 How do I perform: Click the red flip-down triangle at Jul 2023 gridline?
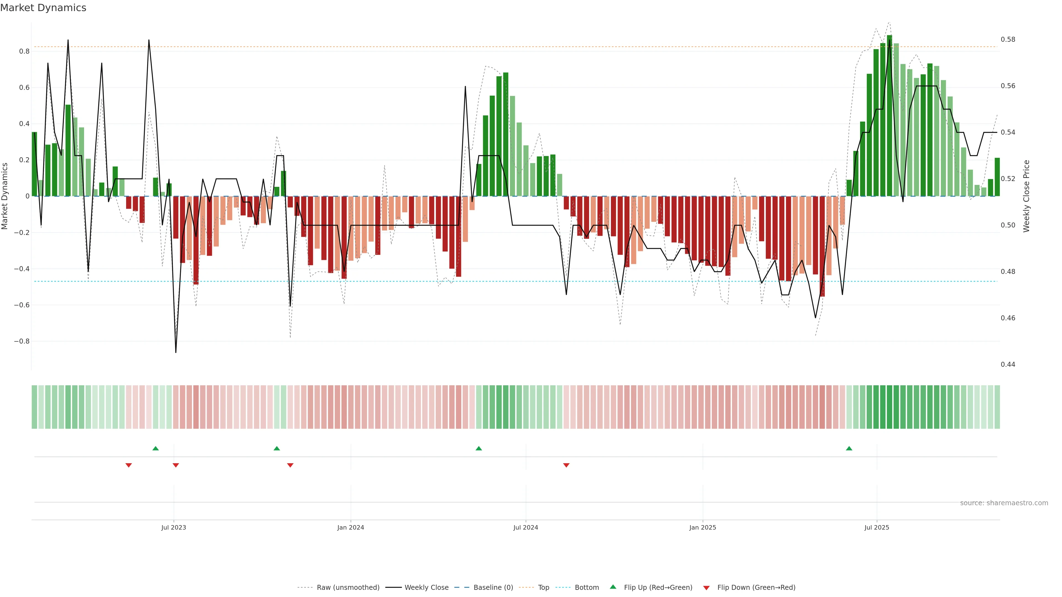pos(176,465)
